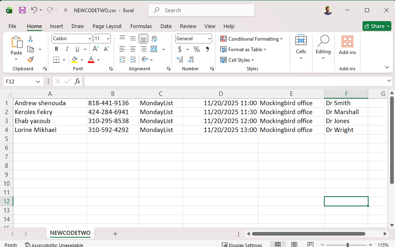Click the Percent Style icon
The width and height of the screenshot is (395, 247).
point(197,49)
